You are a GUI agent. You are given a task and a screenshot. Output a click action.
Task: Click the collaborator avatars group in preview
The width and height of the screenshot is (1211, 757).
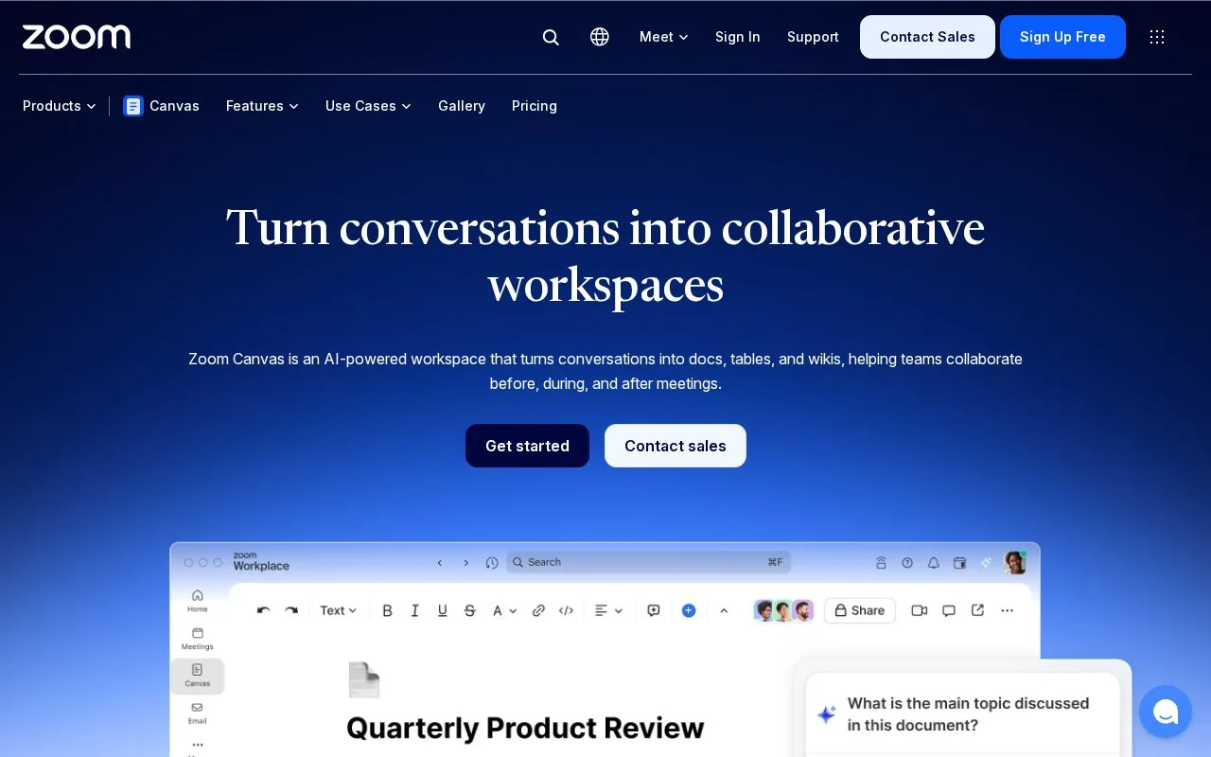(x=783, y=610)
